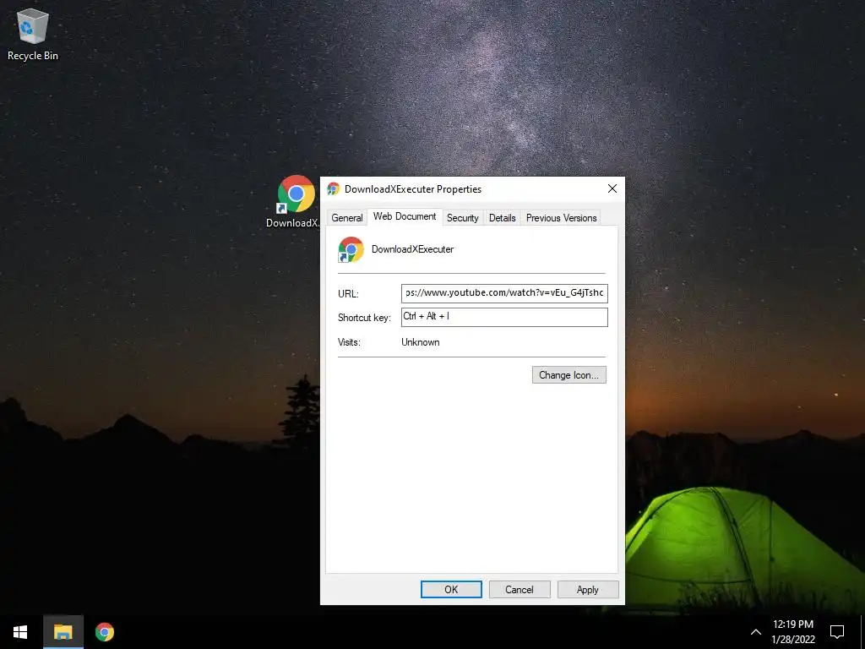Click the Apply button

point(588,589)
